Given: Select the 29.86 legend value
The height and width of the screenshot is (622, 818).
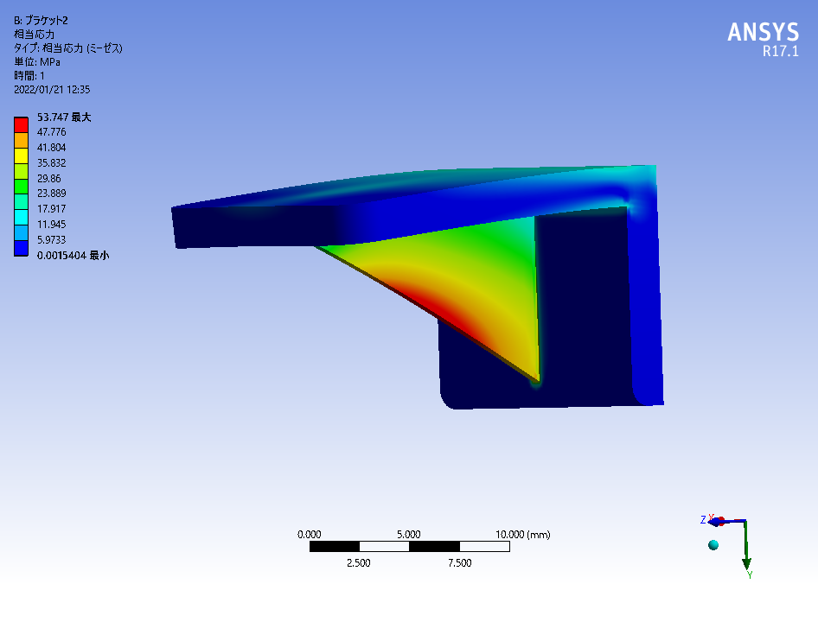Looking at the screenshot, I should pyautogui.click(x=48, y=178).
